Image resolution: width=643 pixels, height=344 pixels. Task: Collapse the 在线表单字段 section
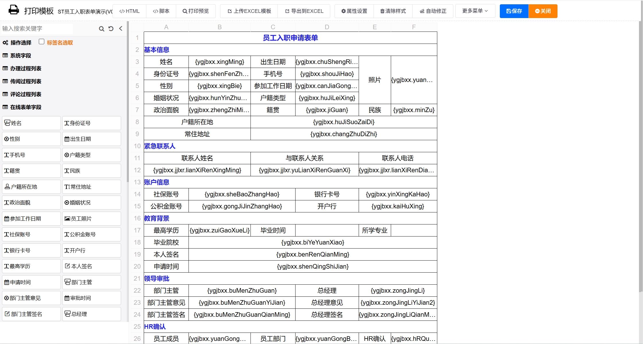pos(26,107)
